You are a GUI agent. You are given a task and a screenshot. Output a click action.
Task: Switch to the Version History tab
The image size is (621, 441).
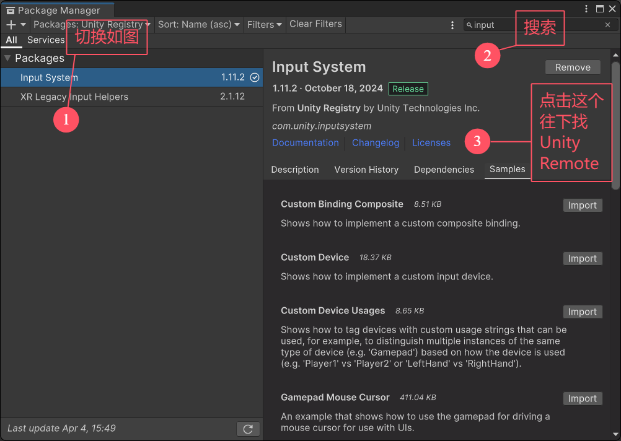pos(366,170)
